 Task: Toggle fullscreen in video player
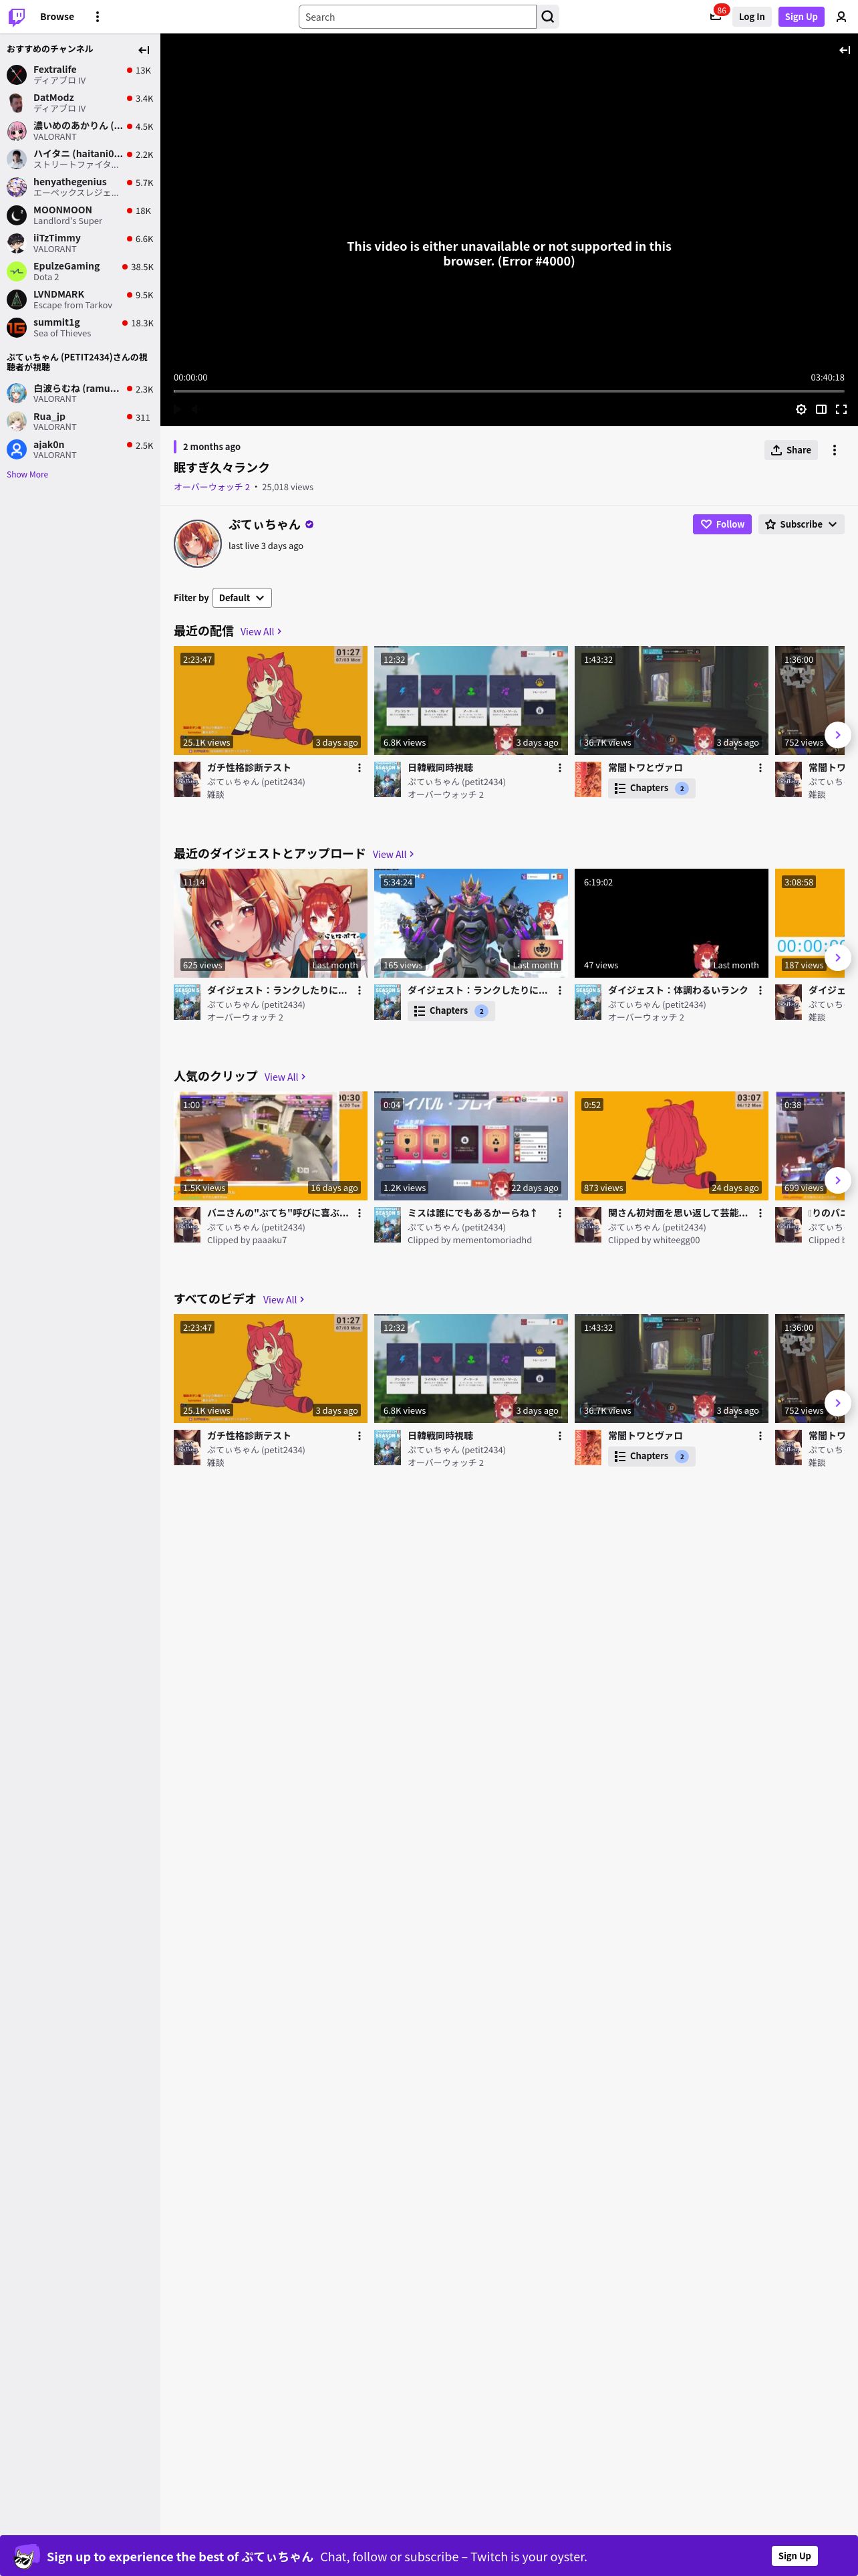point(841,409)
